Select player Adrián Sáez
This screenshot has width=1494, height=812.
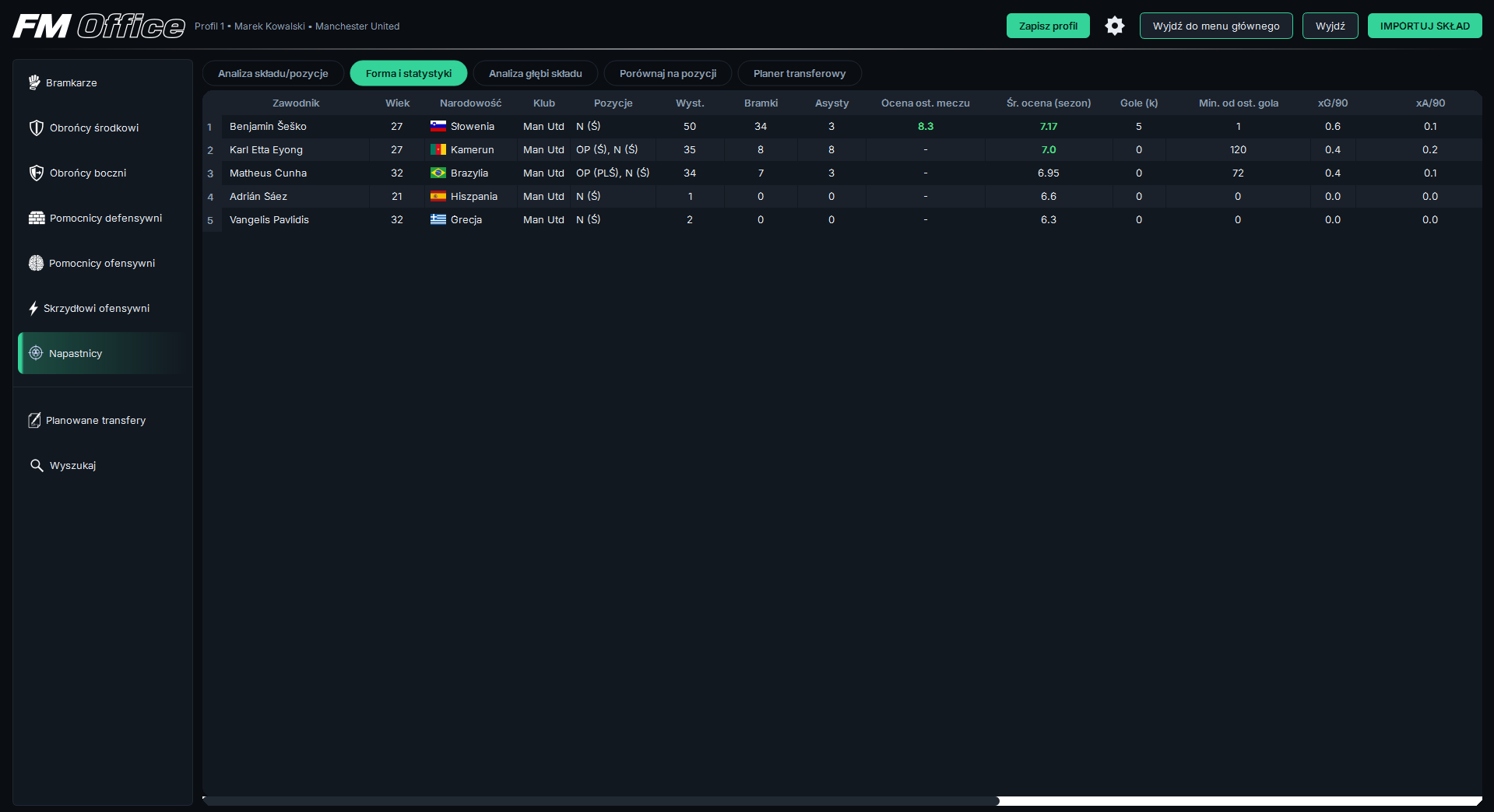pos(258,196)
